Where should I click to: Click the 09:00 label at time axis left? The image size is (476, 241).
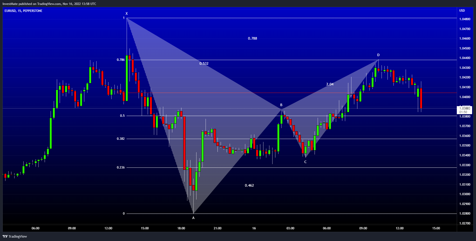[x=72, y=228]
